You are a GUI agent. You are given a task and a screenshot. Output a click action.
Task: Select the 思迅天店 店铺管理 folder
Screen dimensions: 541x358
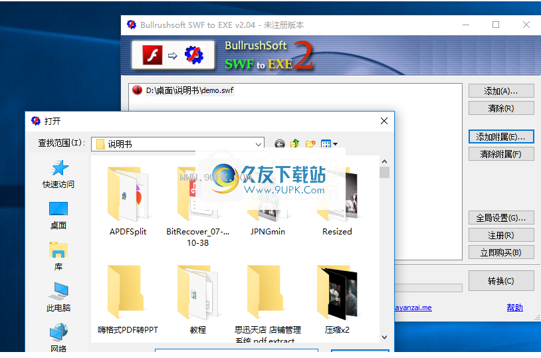268,304
